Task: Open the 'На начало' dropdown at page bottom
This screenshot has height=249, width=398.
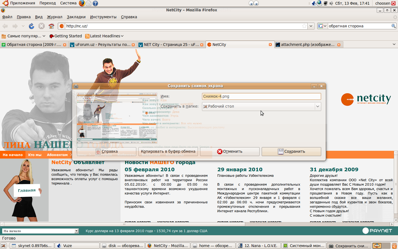Action: point(77,231)
